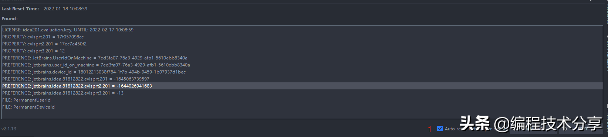The height and width of the screenshot is (137, 608).
Task: Click the v2.1.13 version label
Action: click(x=9, y=129)
